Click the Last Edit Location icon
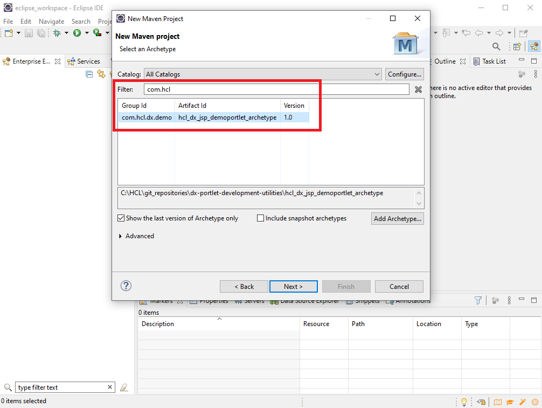 pos(466,33)
